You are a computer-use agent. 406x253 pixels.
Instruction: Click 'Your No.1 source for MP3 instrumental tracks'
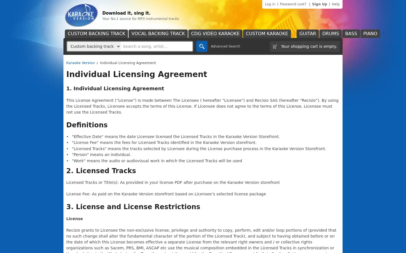pos(140,19)
